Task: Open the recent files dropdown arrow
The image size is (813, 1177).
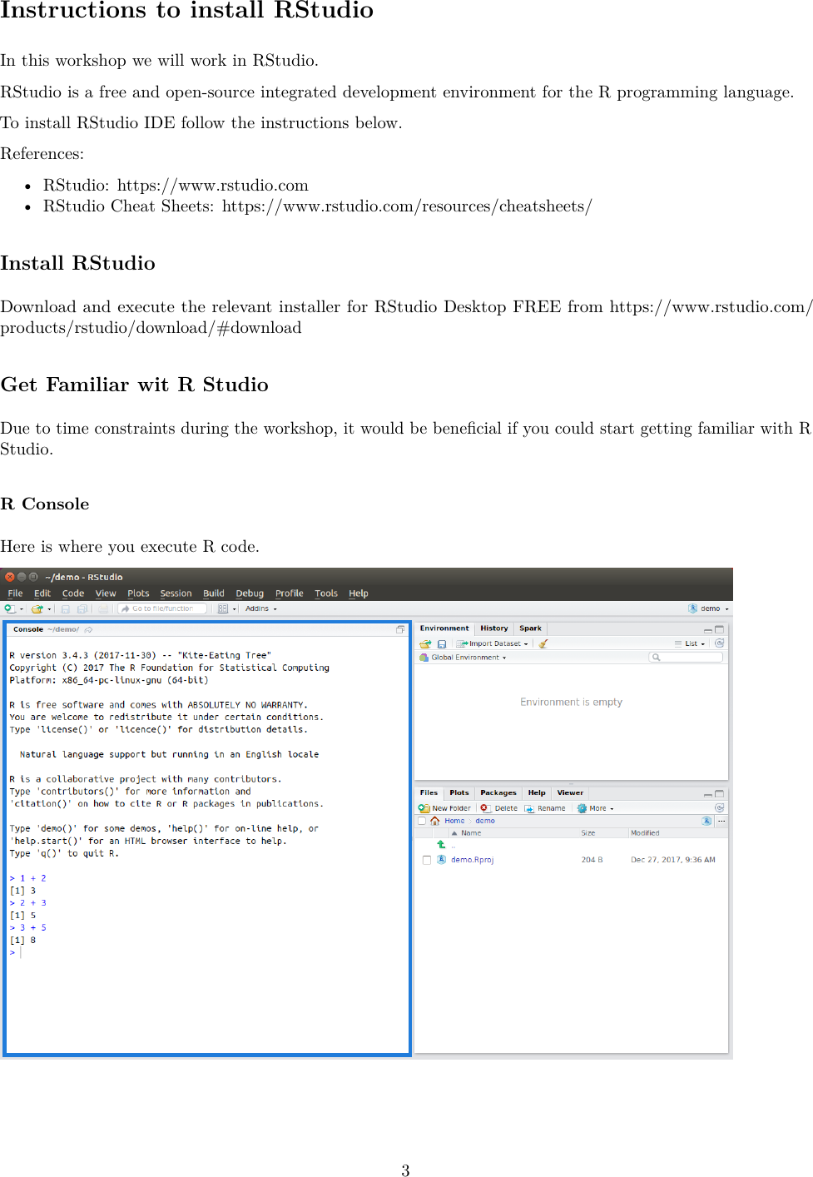Action: (49, 609)
